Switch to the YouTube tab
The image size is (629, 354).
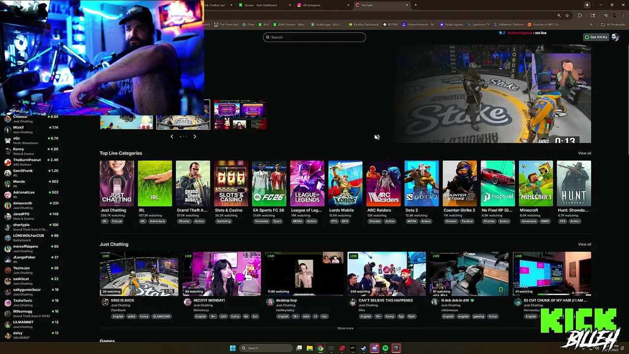click(381, 5)
